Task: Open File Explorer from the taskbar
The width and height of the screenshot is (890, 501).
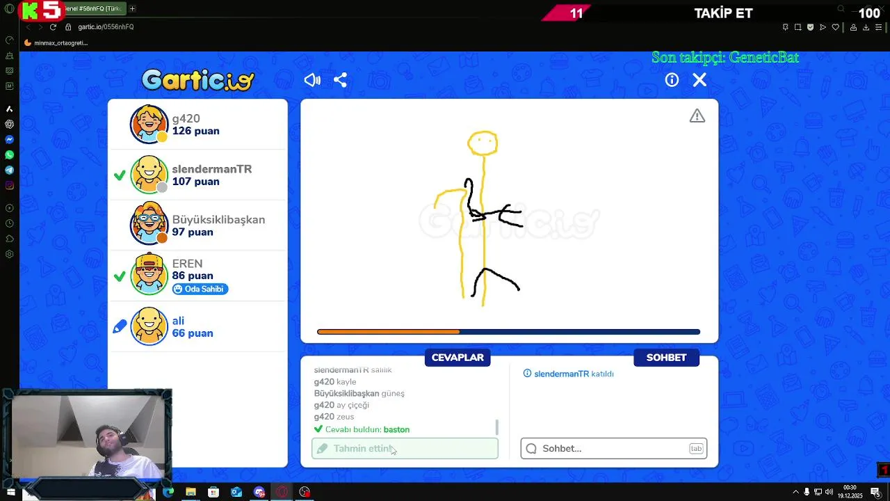Action: tap(191, 492)
